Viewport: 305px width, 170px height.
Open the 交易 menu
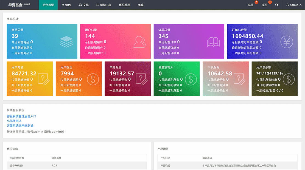coord(83,5)
